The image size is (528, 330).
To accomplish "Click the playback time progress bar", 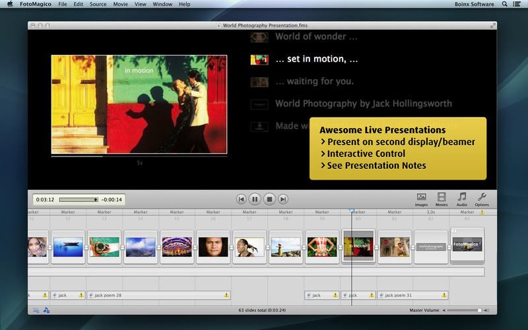I will [77, 199].
